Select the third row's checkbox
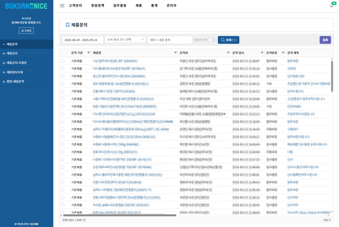 click(62, 76)
